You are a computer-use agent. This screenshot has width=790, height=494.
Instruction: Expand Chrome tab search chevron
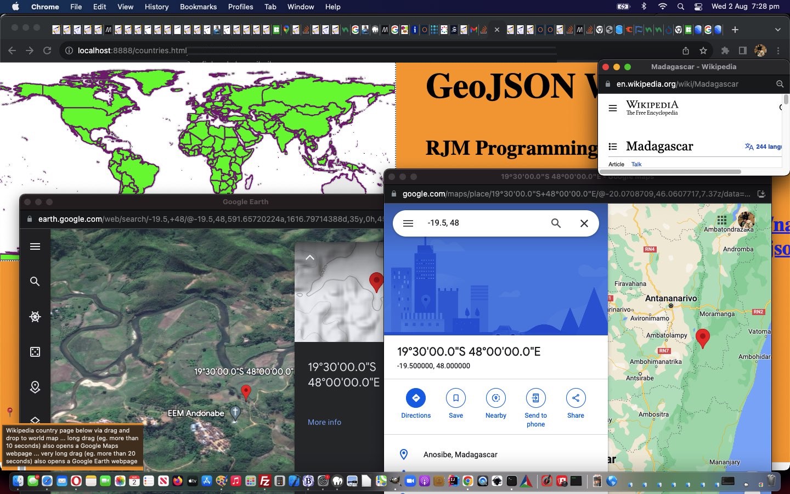pos(778,30)
